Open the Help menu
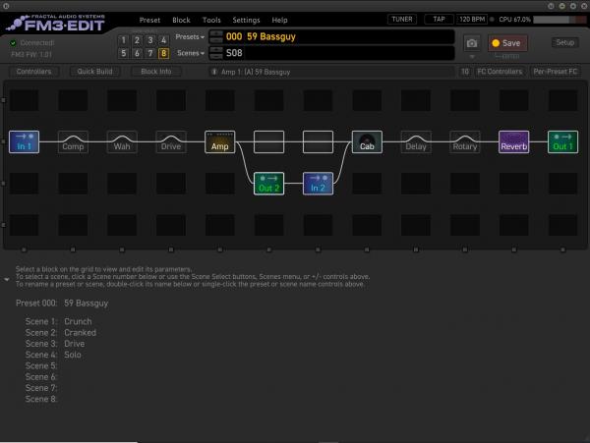The width and height of the screenshot is (590, 443). pyautogui.click(x=279, y=20)
